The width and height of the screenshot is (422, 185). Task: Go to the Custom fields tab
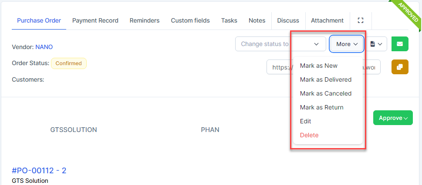click(190, 20)
